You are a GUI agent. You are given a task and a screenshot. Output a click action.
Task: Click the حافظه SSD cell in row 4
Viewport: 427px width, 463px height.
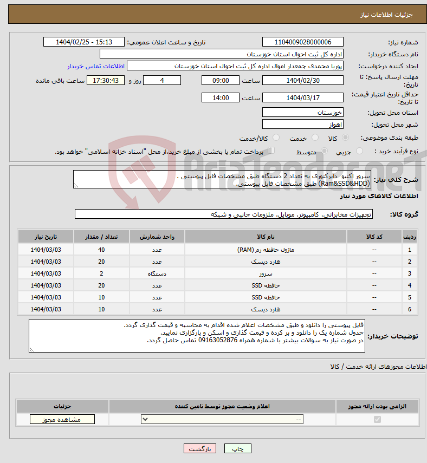pos(266,285)
